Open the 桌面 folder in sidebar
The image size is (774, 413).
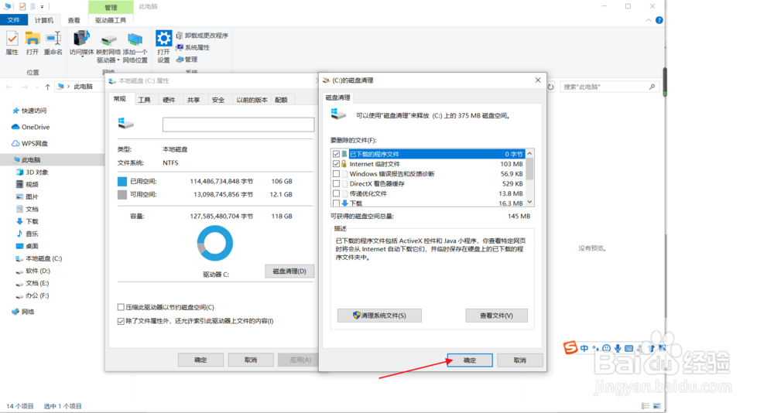point(27,246)
